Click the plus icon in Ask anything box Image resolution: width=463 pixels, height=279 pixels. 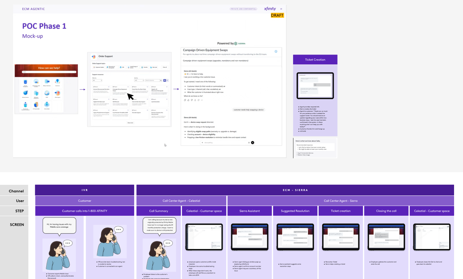202,143
